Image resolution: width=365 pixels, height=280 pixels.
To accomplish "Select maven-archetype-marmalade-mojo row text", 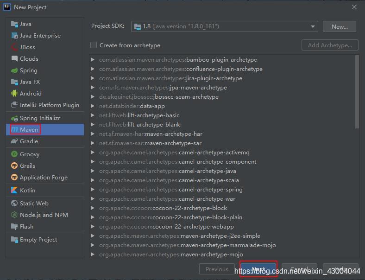I will click(x=188, y=245).
